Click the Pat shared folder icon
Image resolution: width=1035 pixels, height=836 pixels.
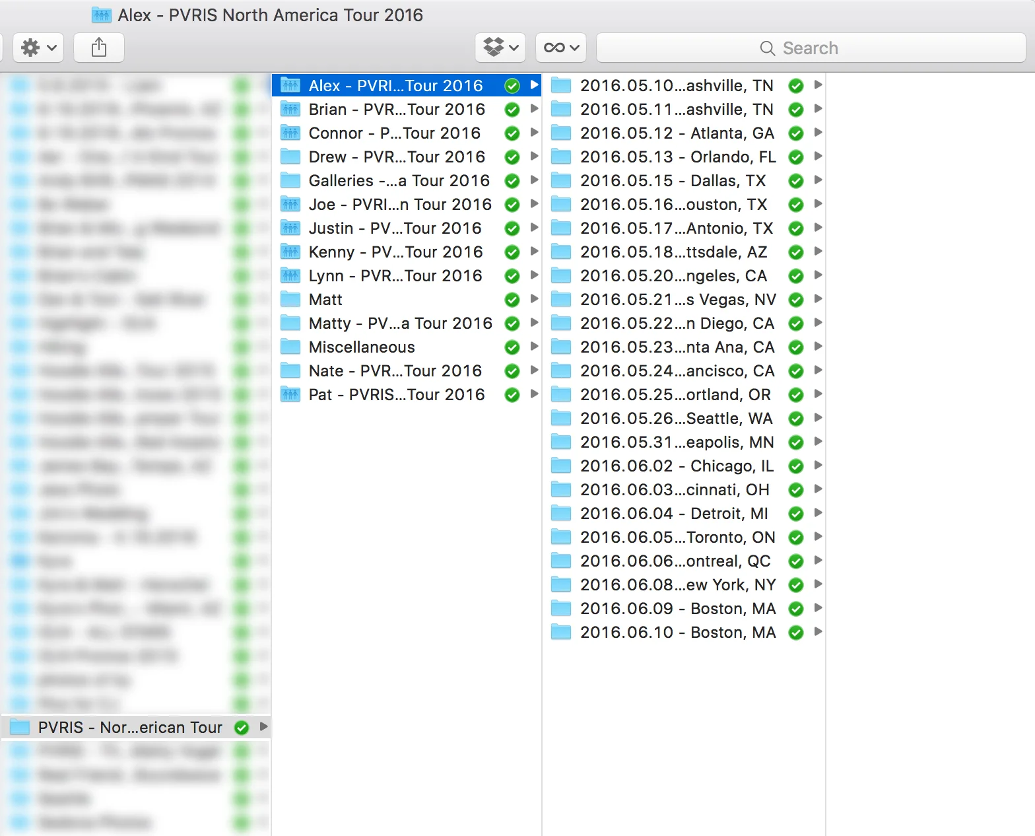[290, 394]
